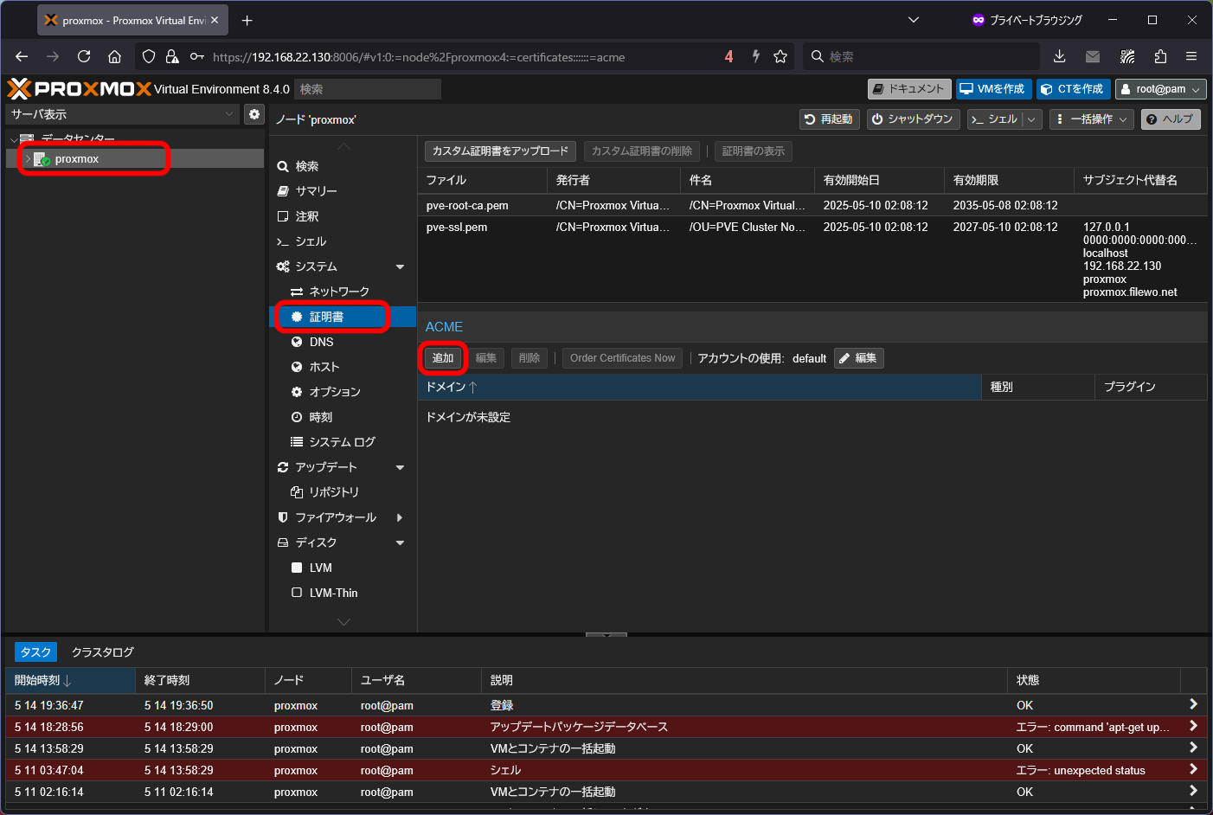Screen dimensions: 1213x815
Task: Sort tasks by 開始時刻 column
Action: 70,680
